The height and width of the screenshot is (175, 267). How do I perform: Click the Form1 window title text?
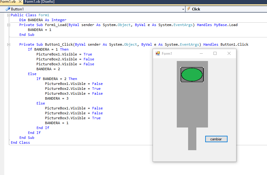pyautogui.click(x=167, y=54)
